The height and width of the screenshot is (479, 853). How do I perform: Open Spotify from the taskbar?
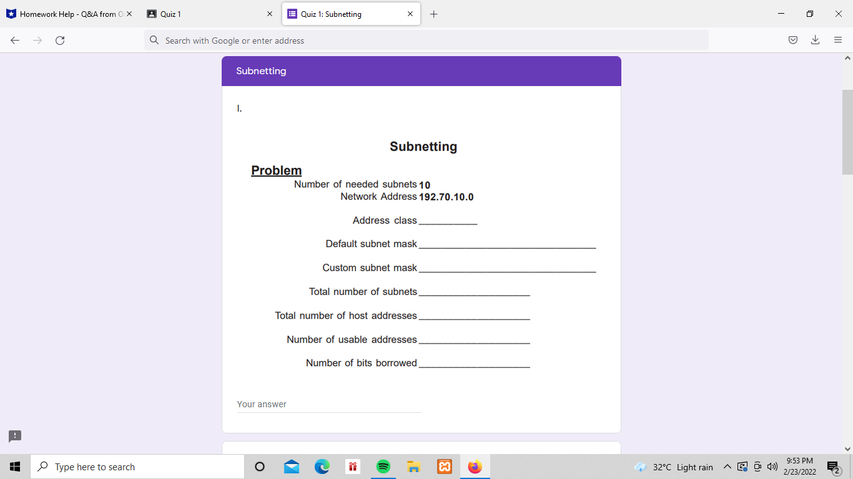(x=383, y=466)
